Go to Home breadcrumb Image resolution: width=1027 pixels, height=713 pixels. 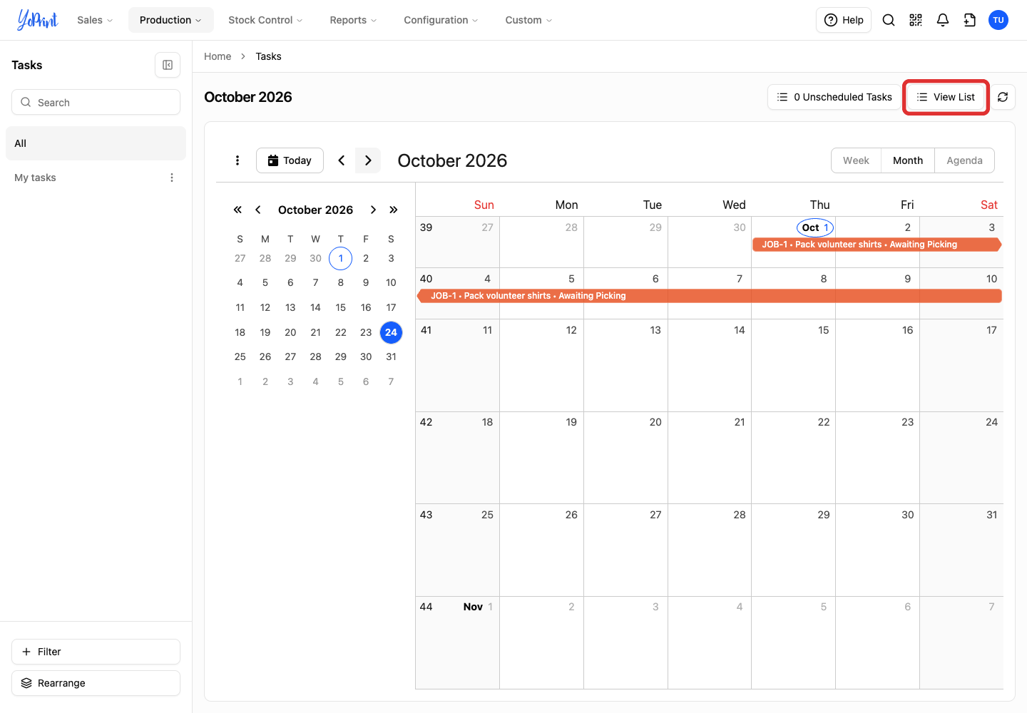(x=218, y=56)
